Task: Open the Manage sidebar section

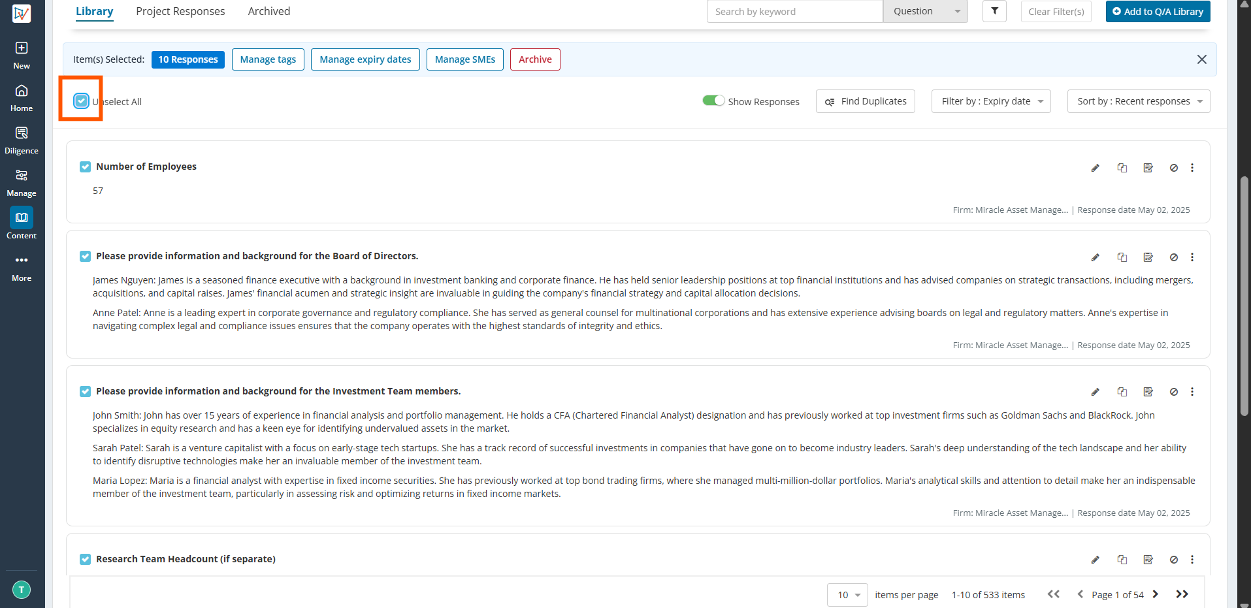Action: pos(22,183)
